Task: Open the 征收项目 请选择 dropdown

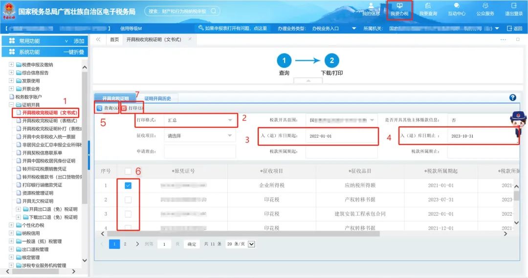Action: click(x=200, y=136)
